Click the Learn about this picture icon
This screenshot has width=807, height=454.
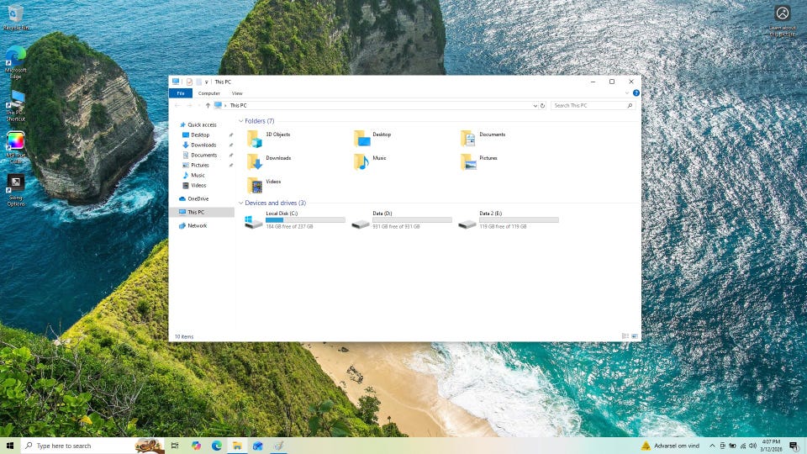[x=783, y=21]
